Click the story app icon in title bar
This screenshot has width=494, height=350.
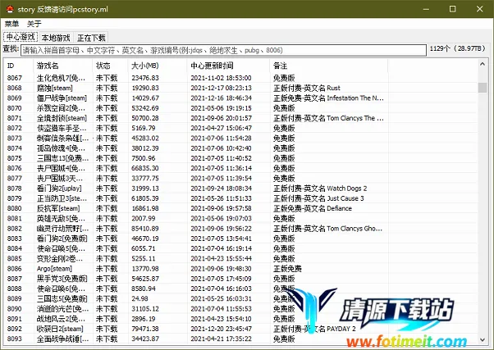(10, 9)
